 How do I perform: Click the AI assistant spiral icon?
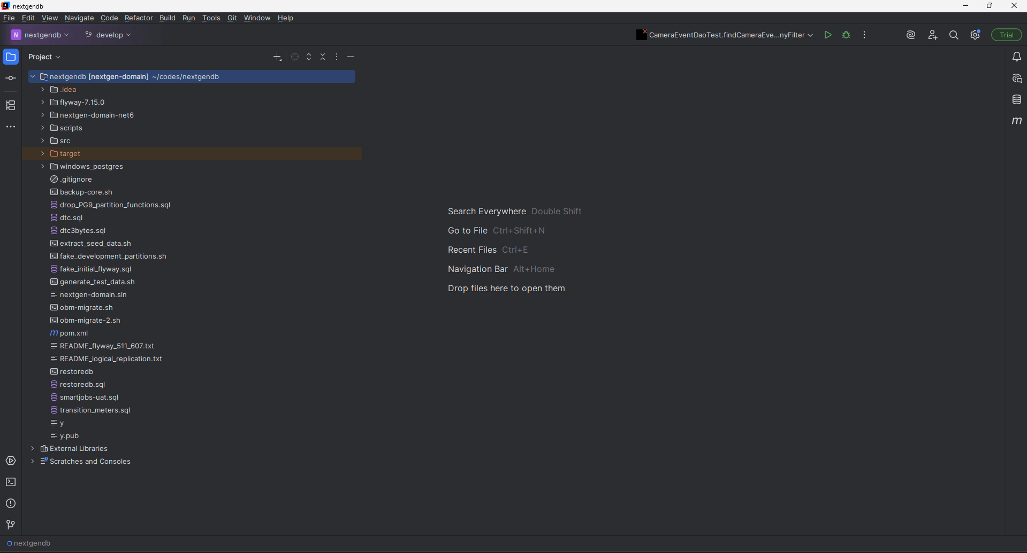[x=911, y=35]
